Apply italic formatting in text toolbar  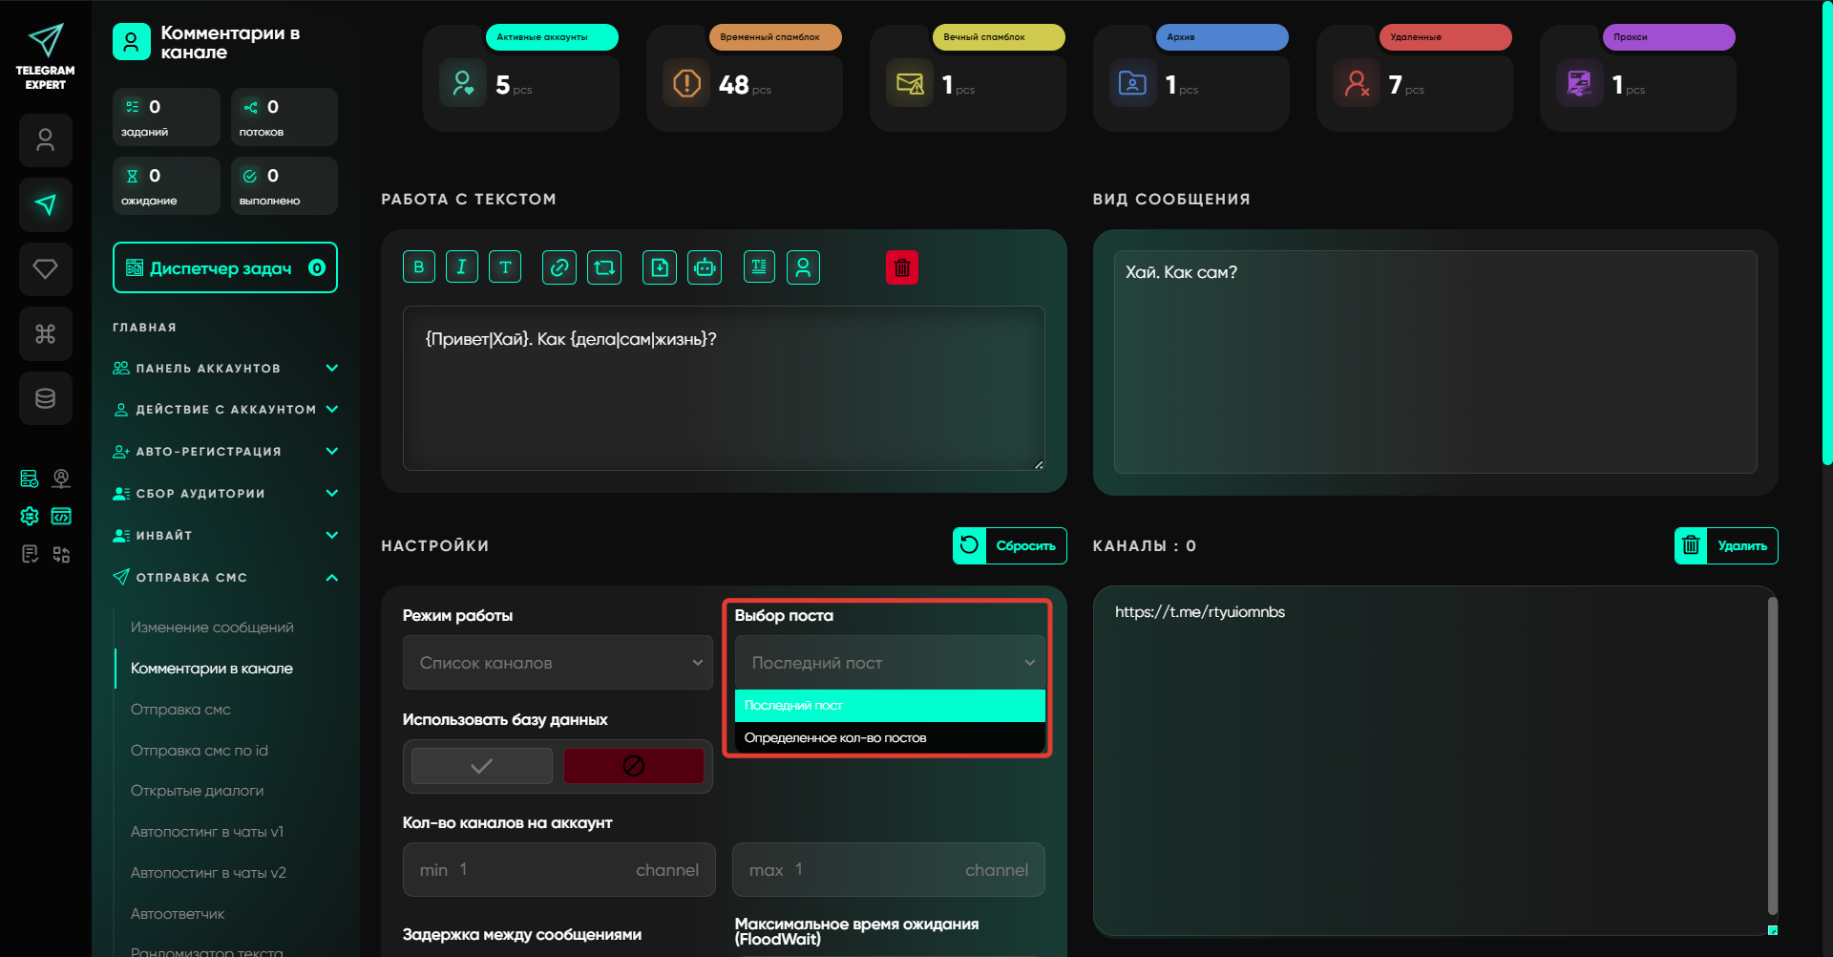[461, 267]
